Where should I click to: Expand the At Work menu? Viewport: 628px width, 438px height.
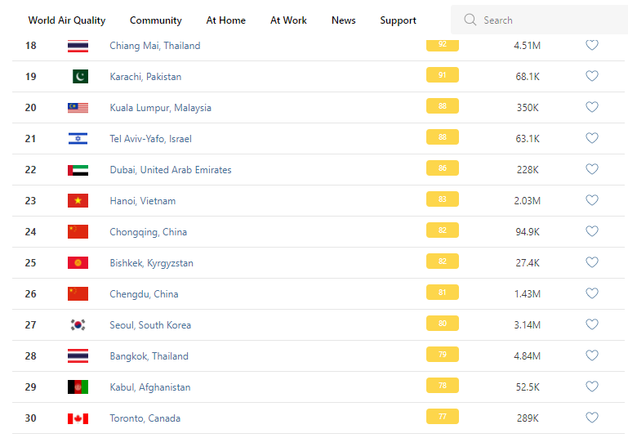pos(288,20)
